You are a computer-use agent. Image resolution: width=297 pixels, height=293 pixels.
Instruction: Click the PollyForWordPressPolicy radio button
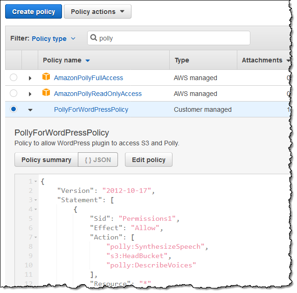tap(14, 109)
